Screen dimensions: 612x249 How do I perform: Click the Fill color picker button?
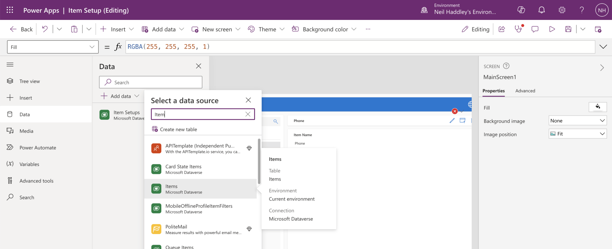pos(598,107)
